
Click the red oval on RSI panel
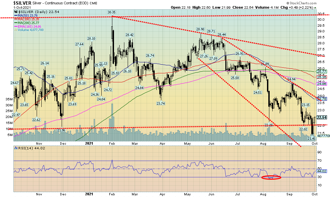(271, 177)
